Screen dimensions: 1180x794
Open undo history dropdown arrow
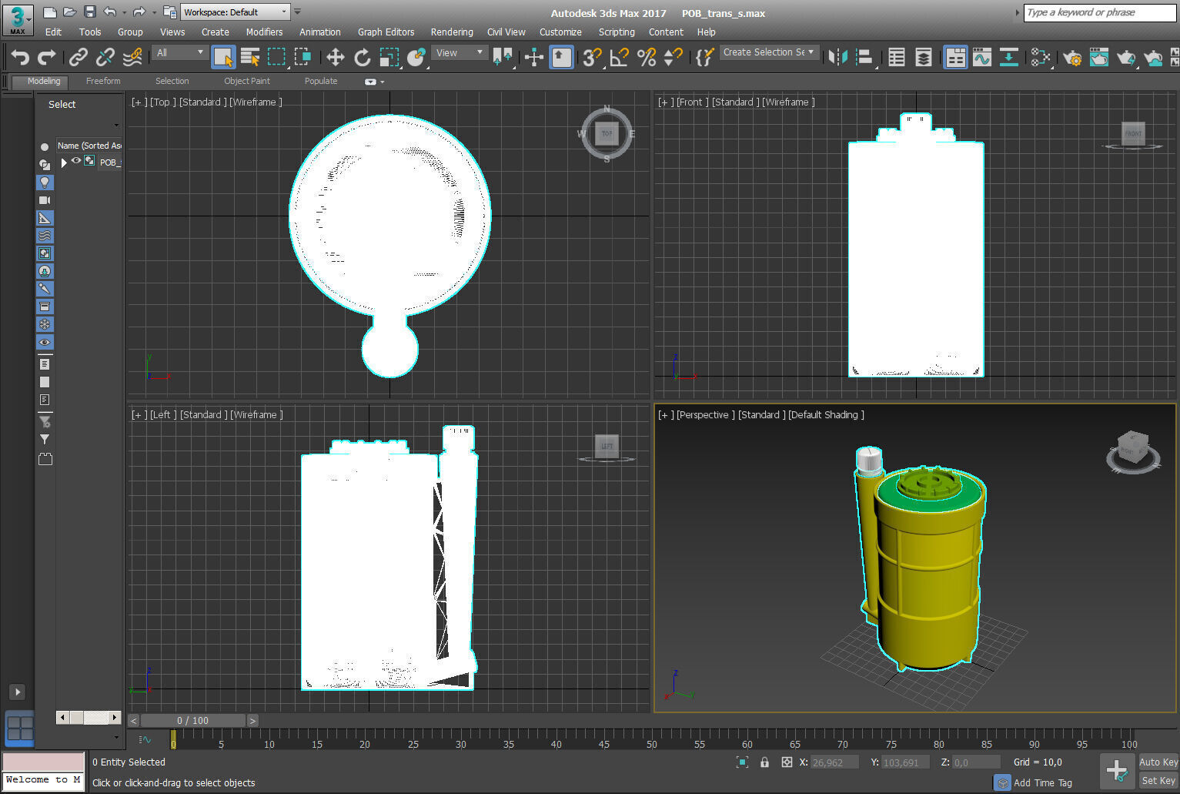point(125,12)
